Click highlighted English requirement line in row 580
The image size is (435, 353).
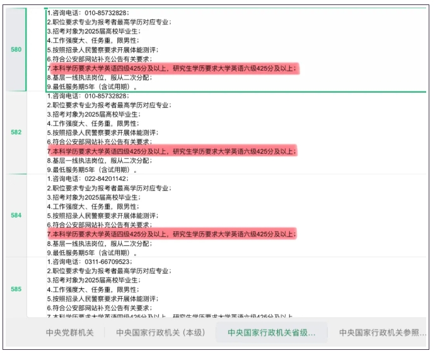coord(171,68)
